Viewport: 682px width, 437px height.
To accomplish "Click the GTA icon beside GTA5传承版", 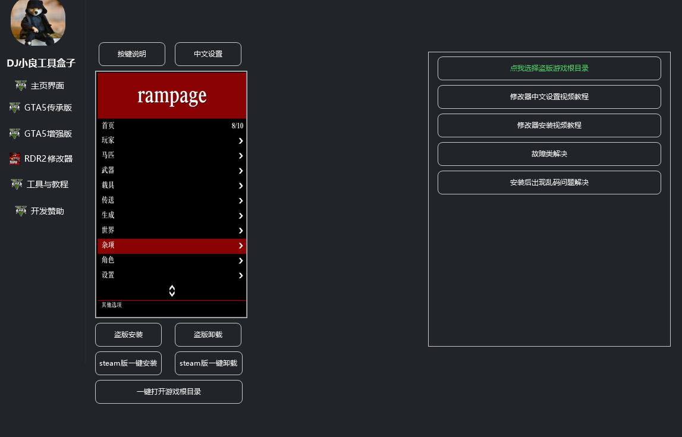I will coord(15,108).
